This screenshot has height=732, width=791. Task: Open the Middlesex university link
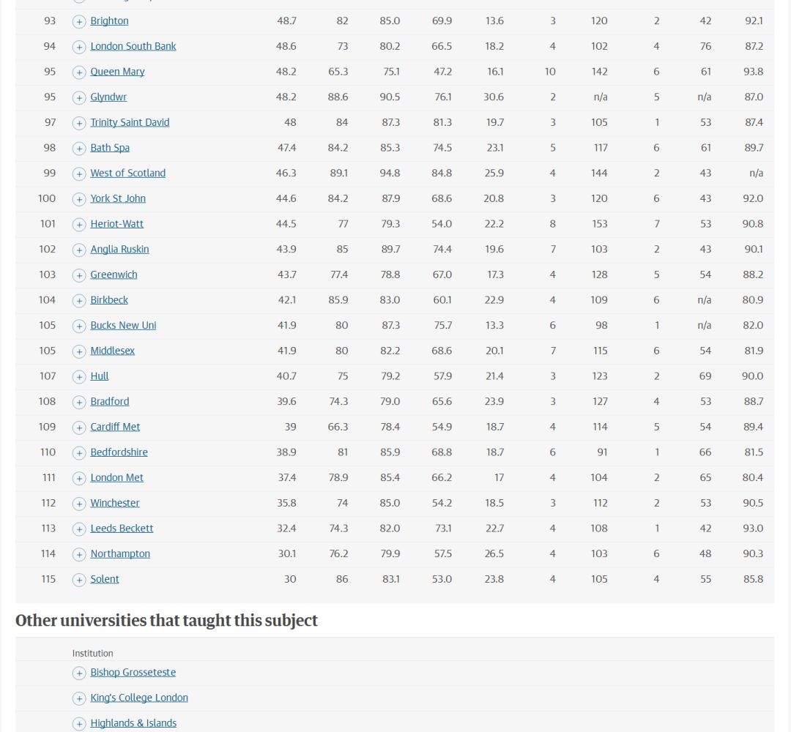113,351
